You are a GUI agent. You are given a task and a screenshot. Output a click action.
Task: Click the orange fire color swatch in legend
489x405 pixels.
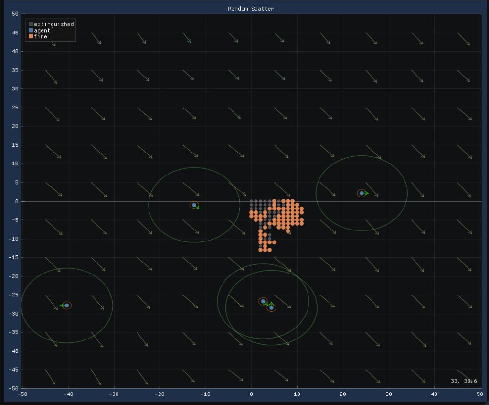[x=31, y=36]
